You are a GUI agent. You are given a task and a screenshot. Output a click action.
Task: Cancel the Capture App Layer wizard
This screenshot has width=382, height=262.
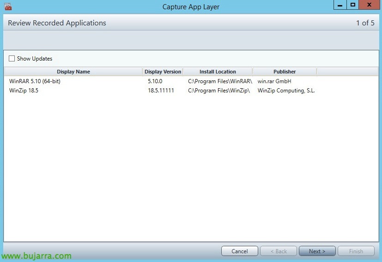239,251
